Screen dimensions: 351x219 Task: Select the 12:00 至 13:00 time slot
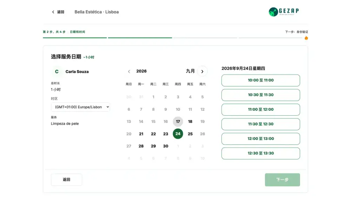click(260, 139)
